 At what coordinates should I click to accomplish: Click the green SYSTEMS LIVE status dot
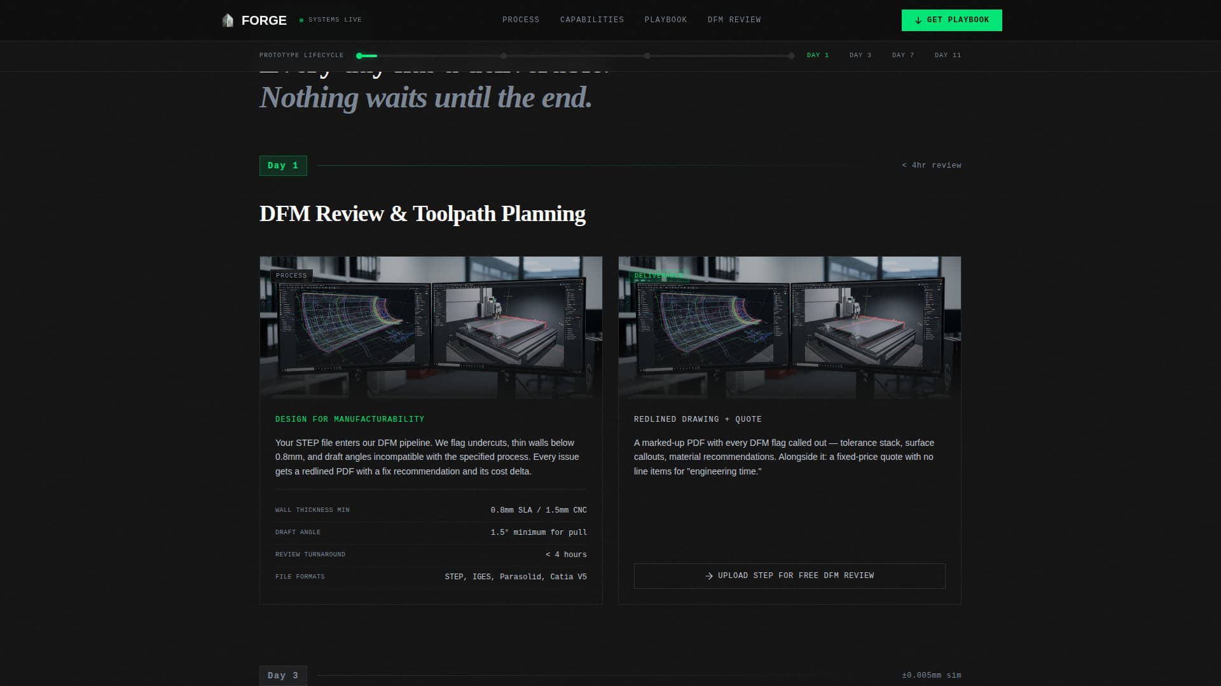point(301,20)
